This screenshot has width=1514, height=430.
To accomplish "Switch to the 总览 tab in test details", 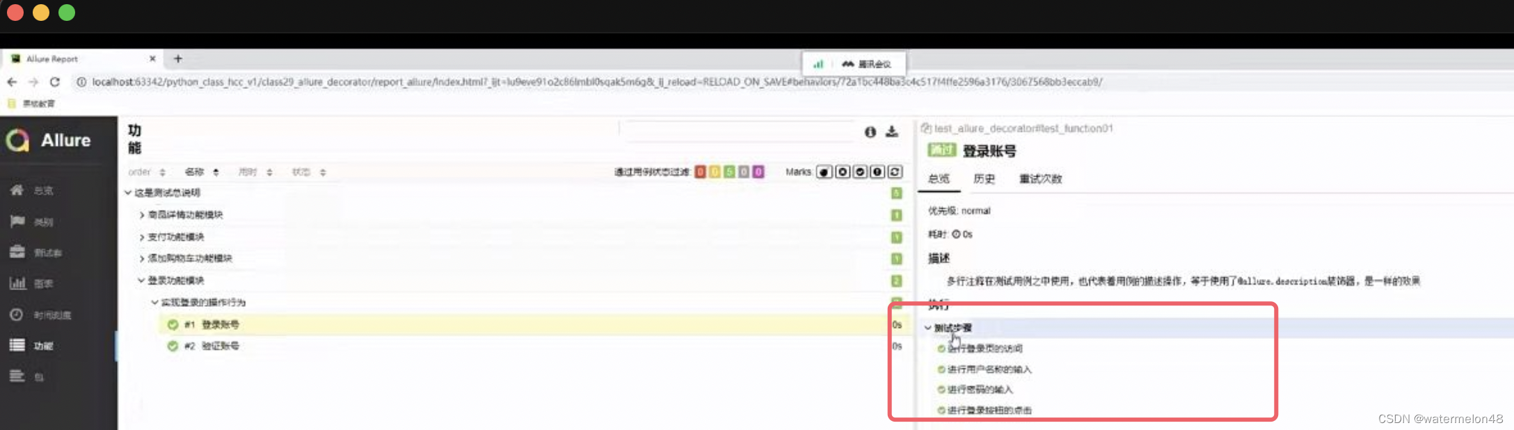I will pyautogui.click(x=939, y=179).
